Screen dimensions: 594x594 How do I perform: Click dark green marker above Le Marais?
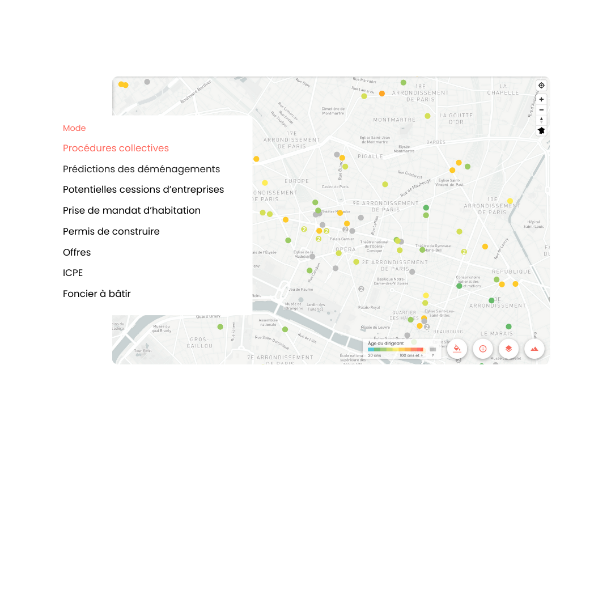point(508,326)
